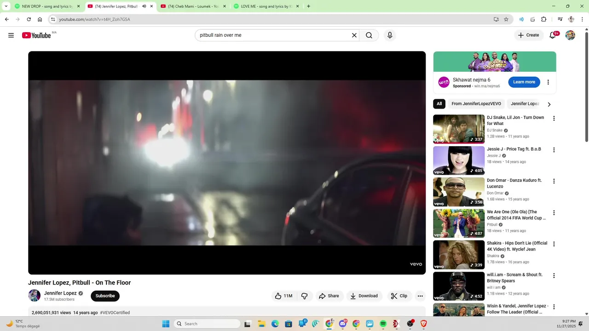This screenshot has height=331, width=589.
Task: Open a new browser tab
Action: pyautogui.click(x=308, y=6)
